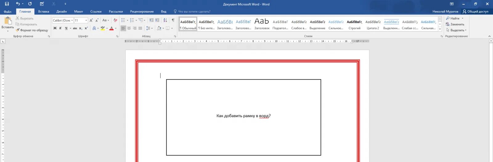The image size is (493, 162).
Task: Align text left
Action: pyautogui.click(x=123, y=28)
